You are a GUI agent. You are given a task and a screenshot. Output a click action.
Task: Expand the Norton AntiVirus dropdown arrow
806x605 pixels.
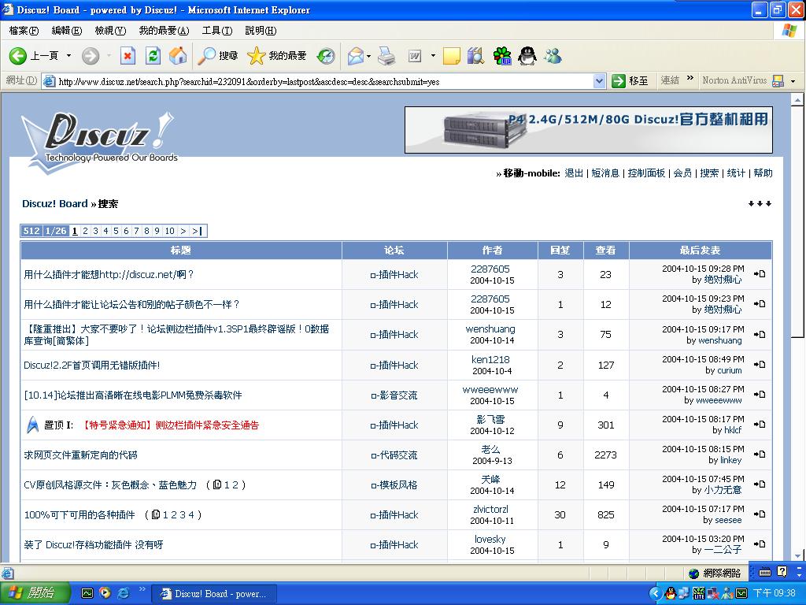pyautogui.click(x=793, y=81)
